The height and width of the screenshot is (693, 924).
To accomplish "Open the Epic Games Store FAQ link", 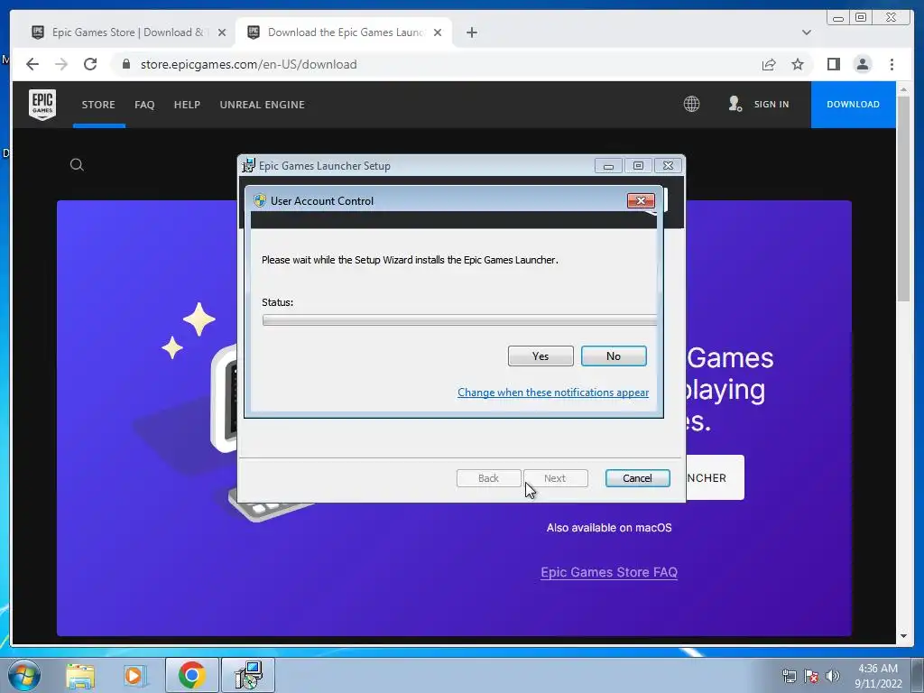I will (x=609, y=572).
